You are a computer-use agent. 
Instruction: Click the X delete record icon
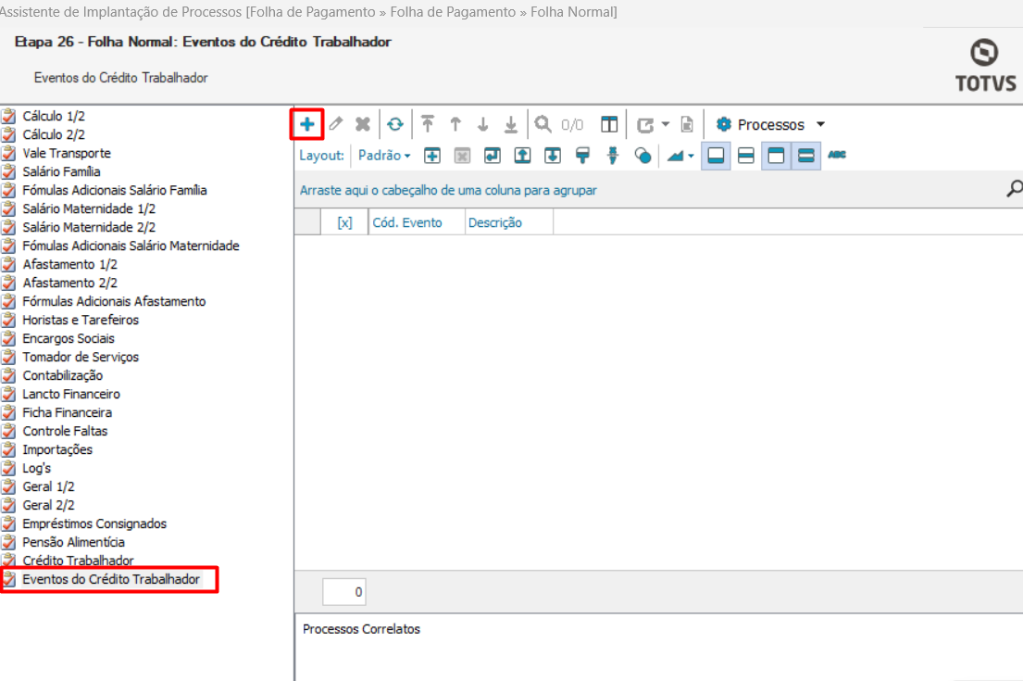coord(363,124)
